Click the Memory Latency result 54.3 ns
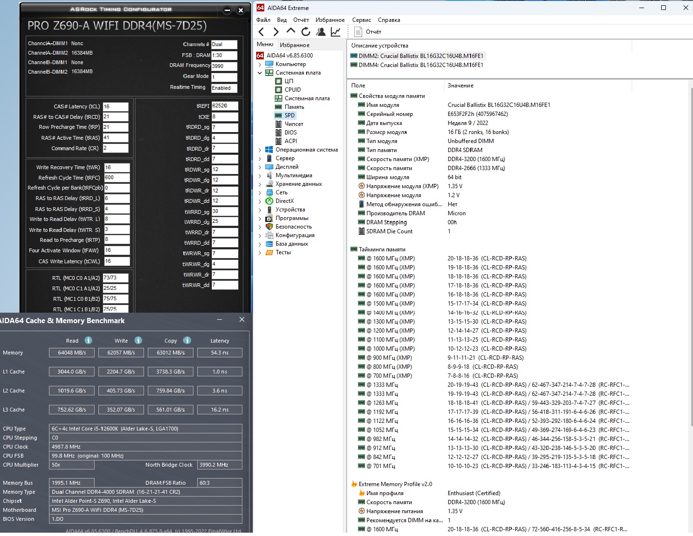The height and width of the screenshot is (536, 693). pyautogui.click(x=220, y=353)
